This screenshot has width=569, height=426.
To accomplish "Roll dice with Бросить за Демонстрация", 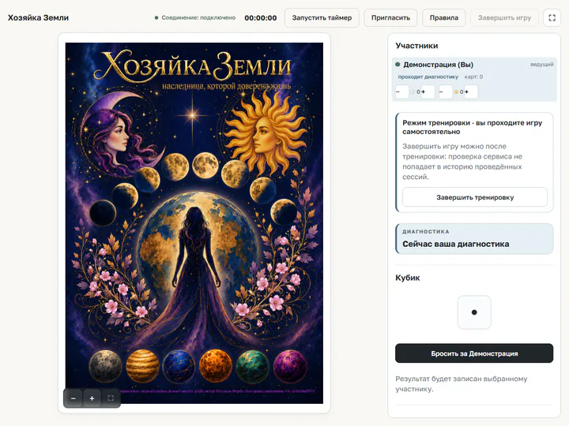I will pyautogui.click(x=474, y=353).
